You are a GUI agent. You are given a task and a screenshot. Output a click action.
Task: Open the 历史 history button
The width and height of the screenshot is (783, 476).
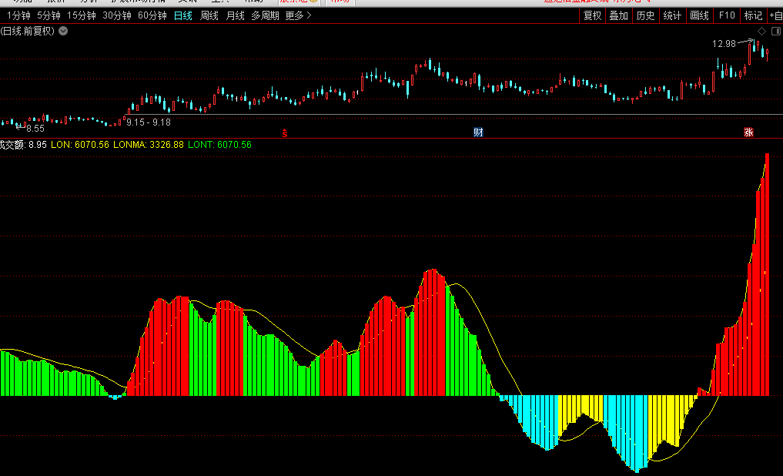[646, 15]
